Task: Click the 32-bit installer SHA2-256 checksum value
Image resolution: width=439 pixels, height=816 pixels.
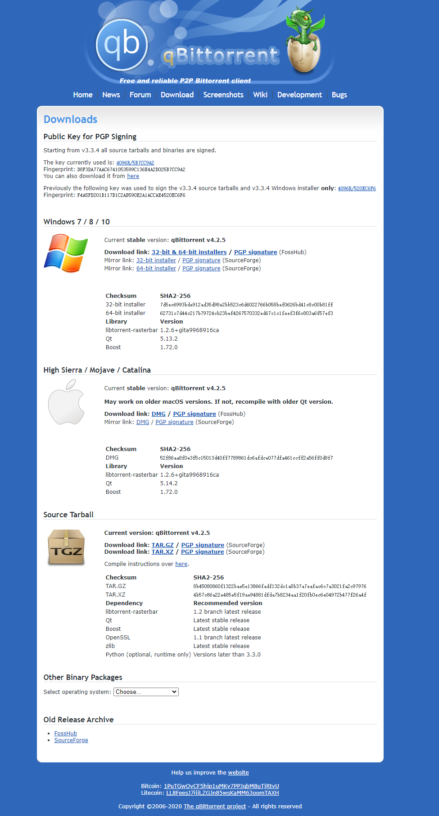Action: click(247, 305)
